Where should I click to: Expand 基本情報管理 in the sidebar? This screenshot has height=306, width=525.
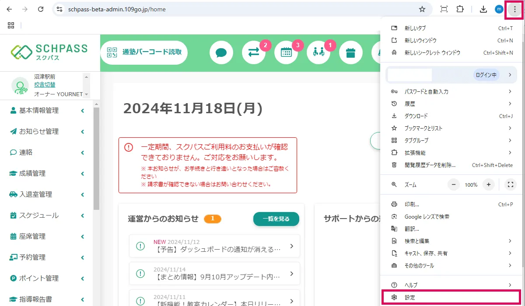(x=47, y=111)
